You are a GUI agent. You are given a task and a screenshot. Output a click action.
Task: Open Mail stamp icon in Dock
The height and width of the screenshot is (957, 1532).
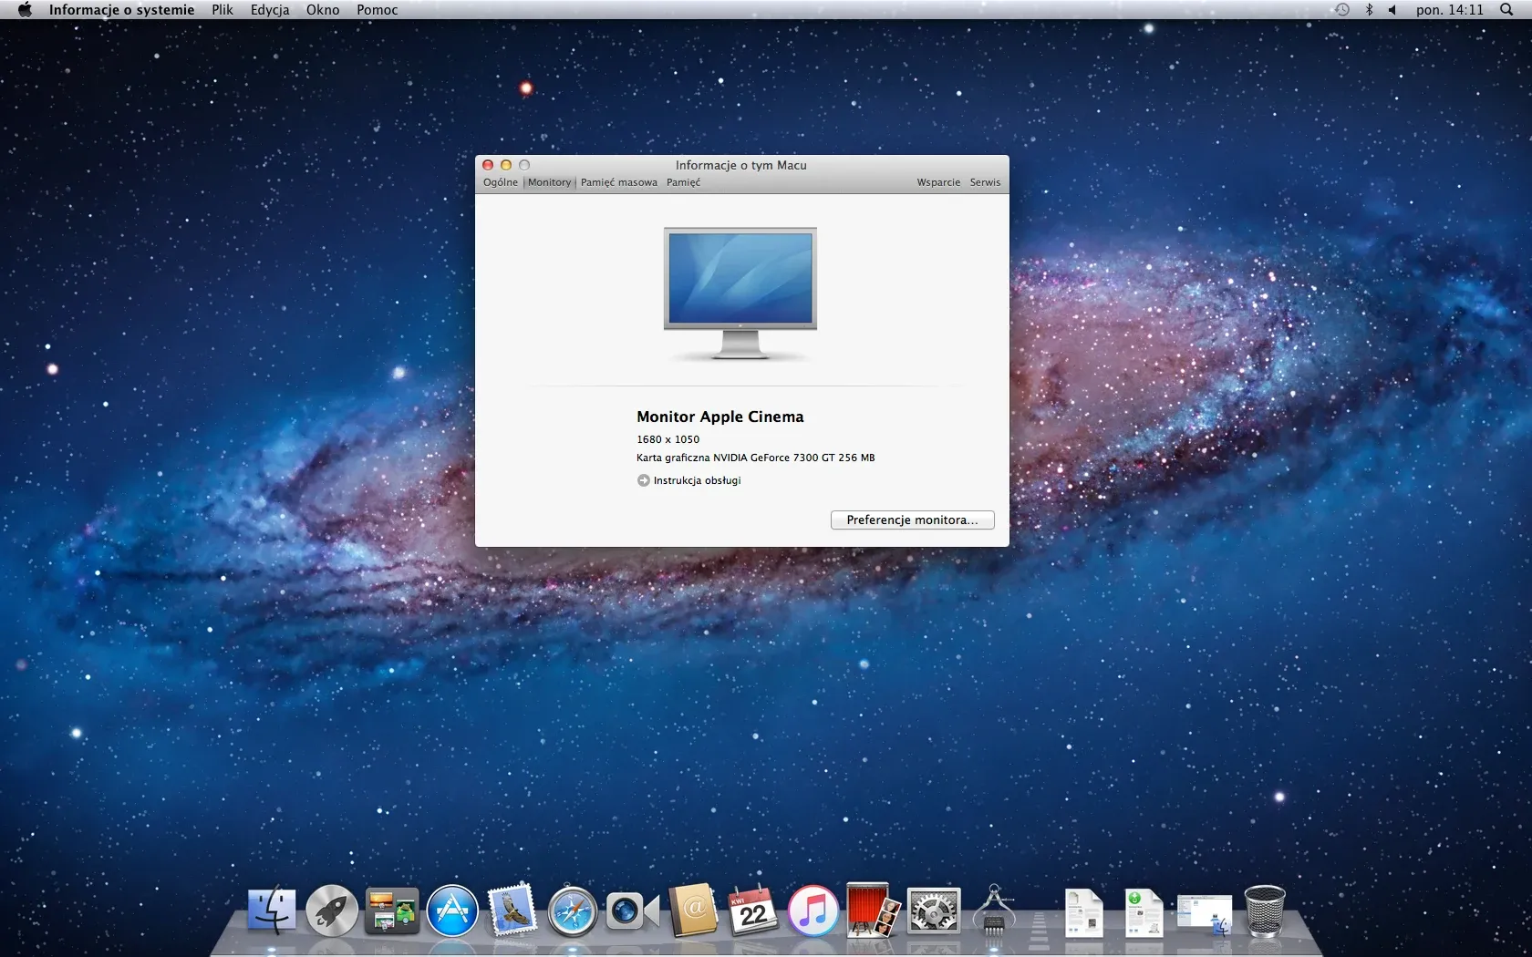point(512,911)
